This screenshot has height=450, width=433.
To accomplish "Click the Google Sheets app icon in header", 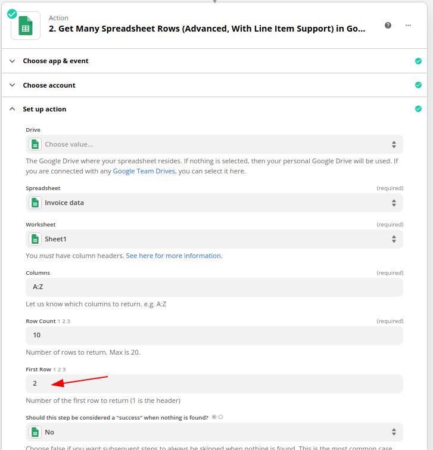I will 26,26.
